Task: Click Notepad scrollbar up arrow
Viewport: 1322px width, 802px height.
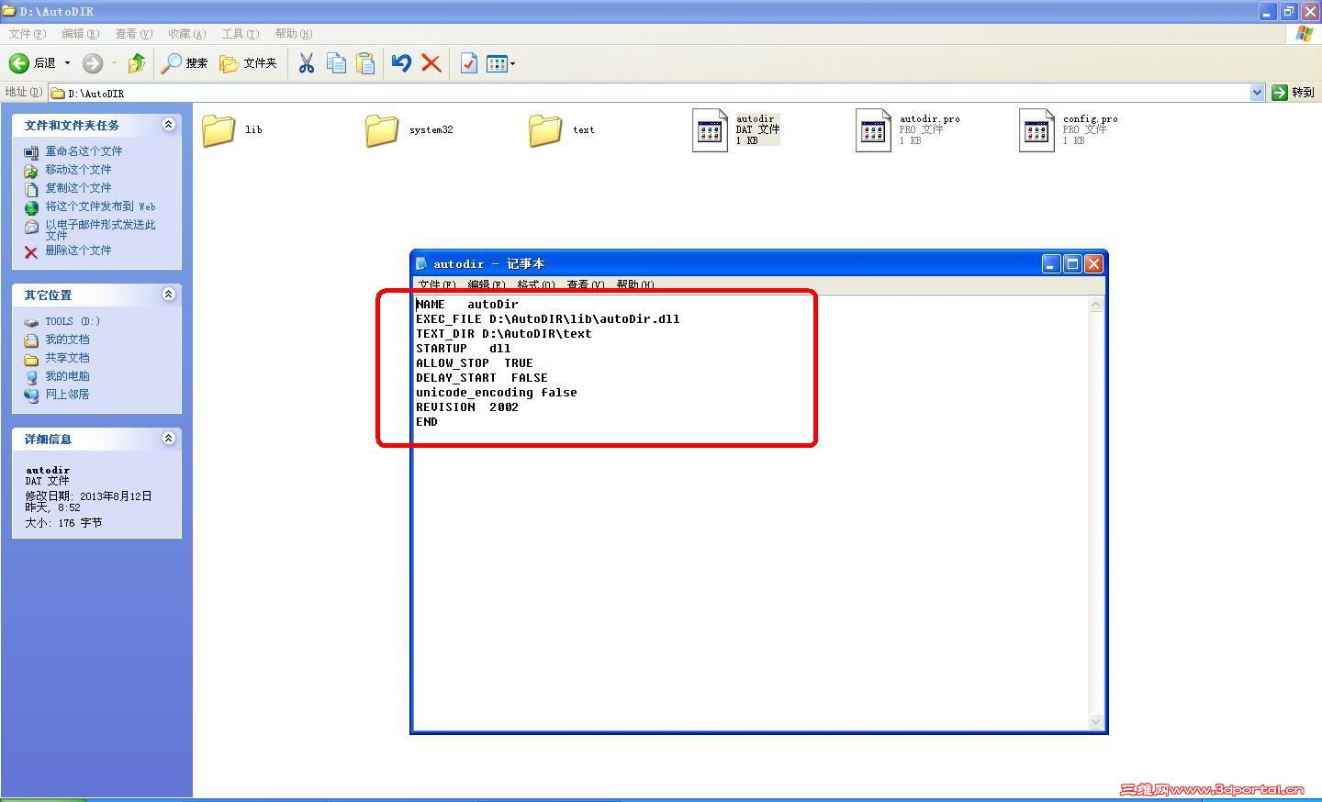Action: 1095,305
